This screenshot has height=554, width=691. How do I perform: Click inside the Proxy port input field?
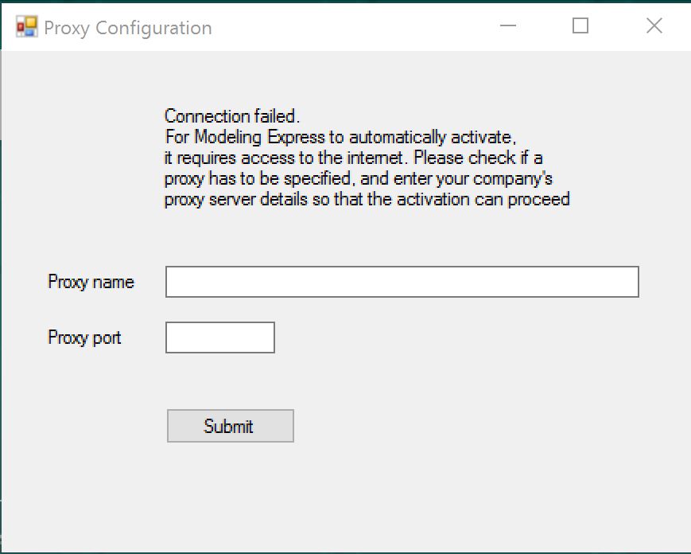(219, 337)
